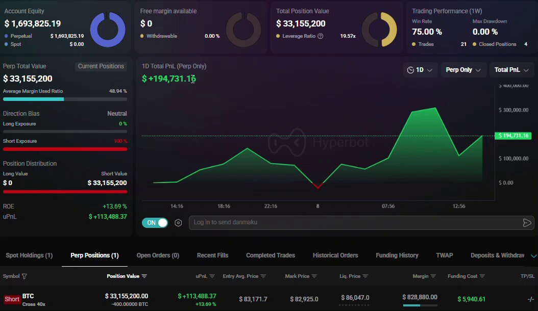538x311 pixels.
Task: Go to the Recent Fills tab
Action: tap(212, 255)
